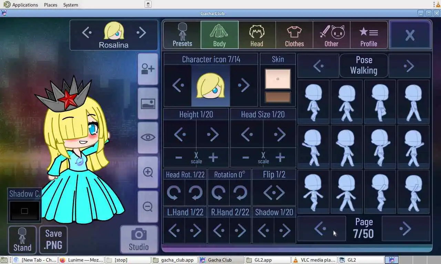441x264 pixels.
Task: Click the Save .PNG button
Action: coord(53,240)
